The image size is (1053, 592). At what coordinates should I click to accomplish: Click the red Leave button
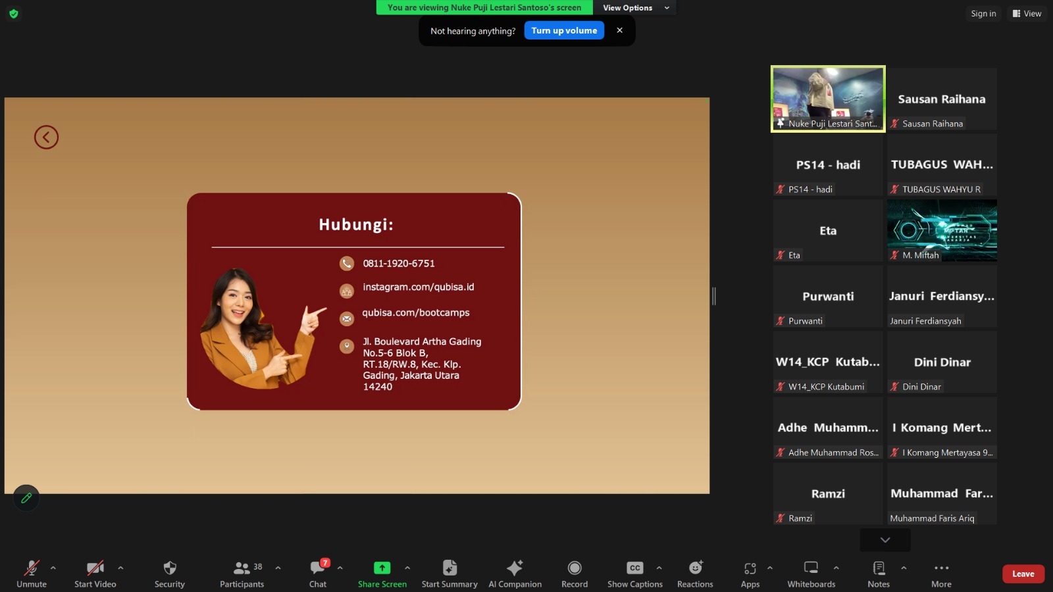pyautogui.click(x=1023, y=574)
